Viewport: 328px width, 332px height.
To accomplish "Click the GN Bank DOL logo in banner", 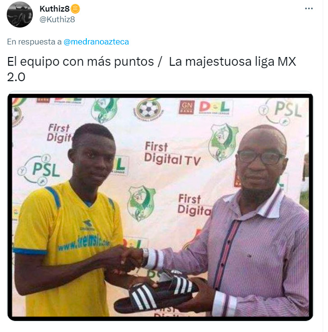I will point(205,107).
